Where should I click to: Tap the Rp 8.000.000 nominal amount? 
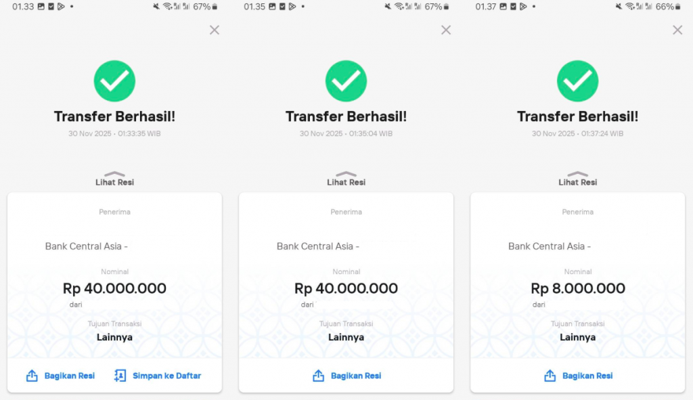pos(578,289)
